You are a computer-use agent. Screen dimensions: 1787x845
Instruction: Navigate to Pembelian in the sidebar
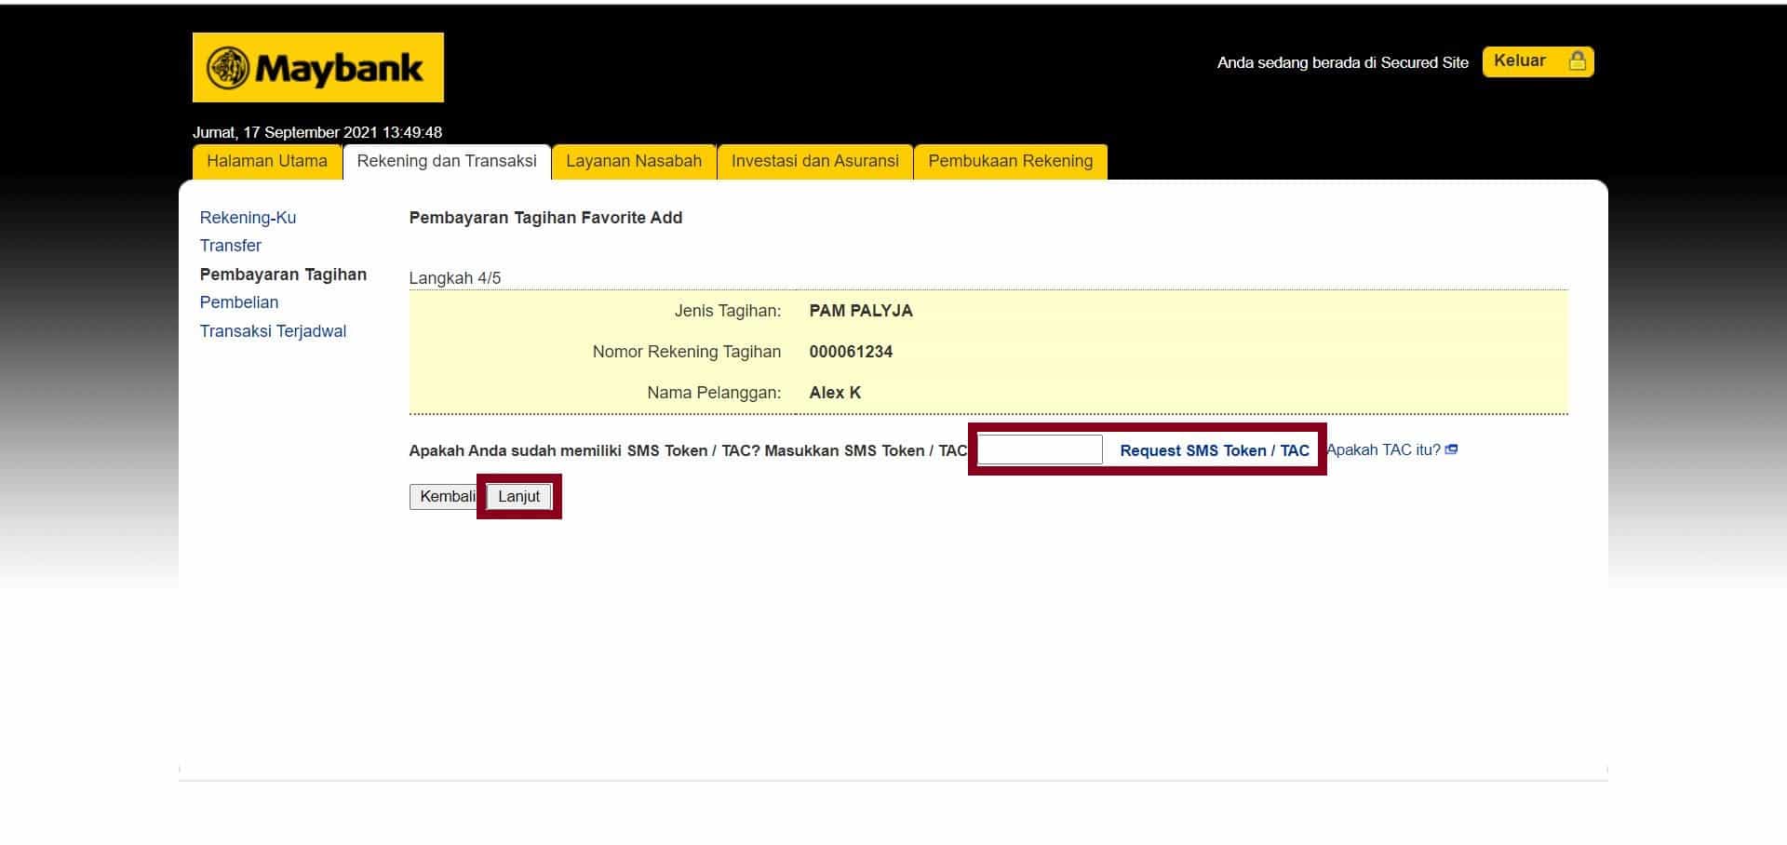point(238,302)
